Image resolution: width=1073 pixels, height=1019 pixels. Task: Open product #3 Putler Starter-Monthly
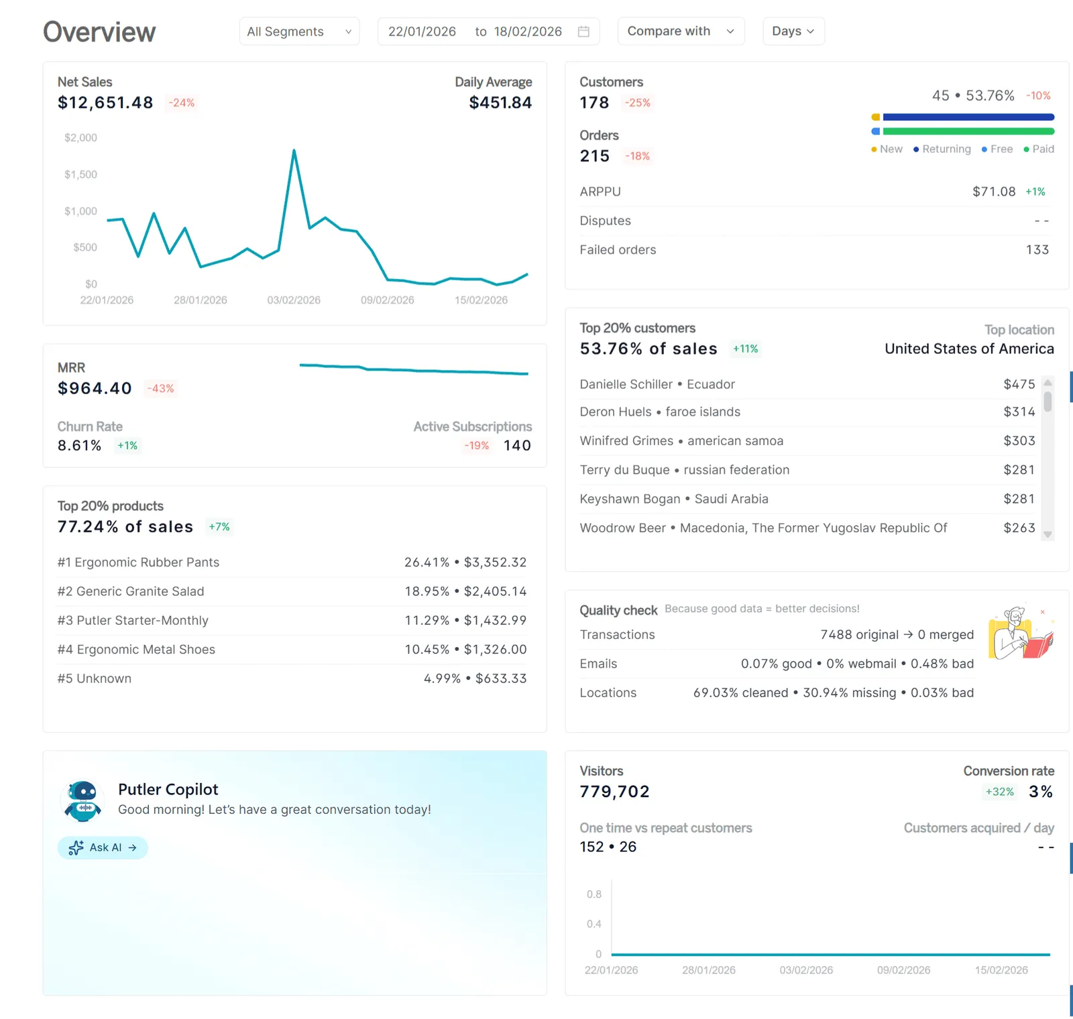[x=292, y=620]
